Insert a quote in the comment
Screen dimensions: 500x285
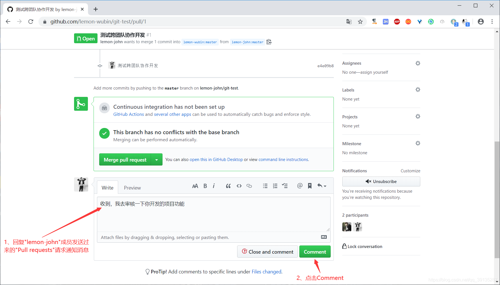click(228, 186)
